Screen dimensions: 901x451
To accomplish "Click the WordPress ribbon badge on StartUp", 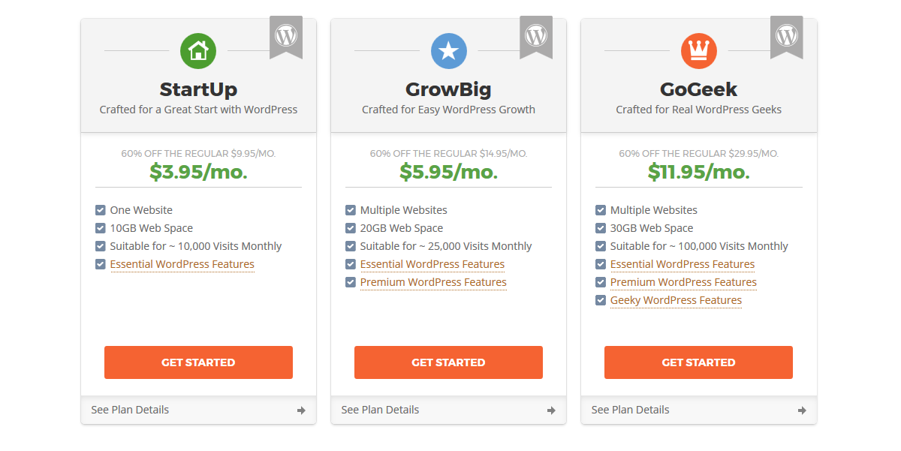I will point(286,38).
